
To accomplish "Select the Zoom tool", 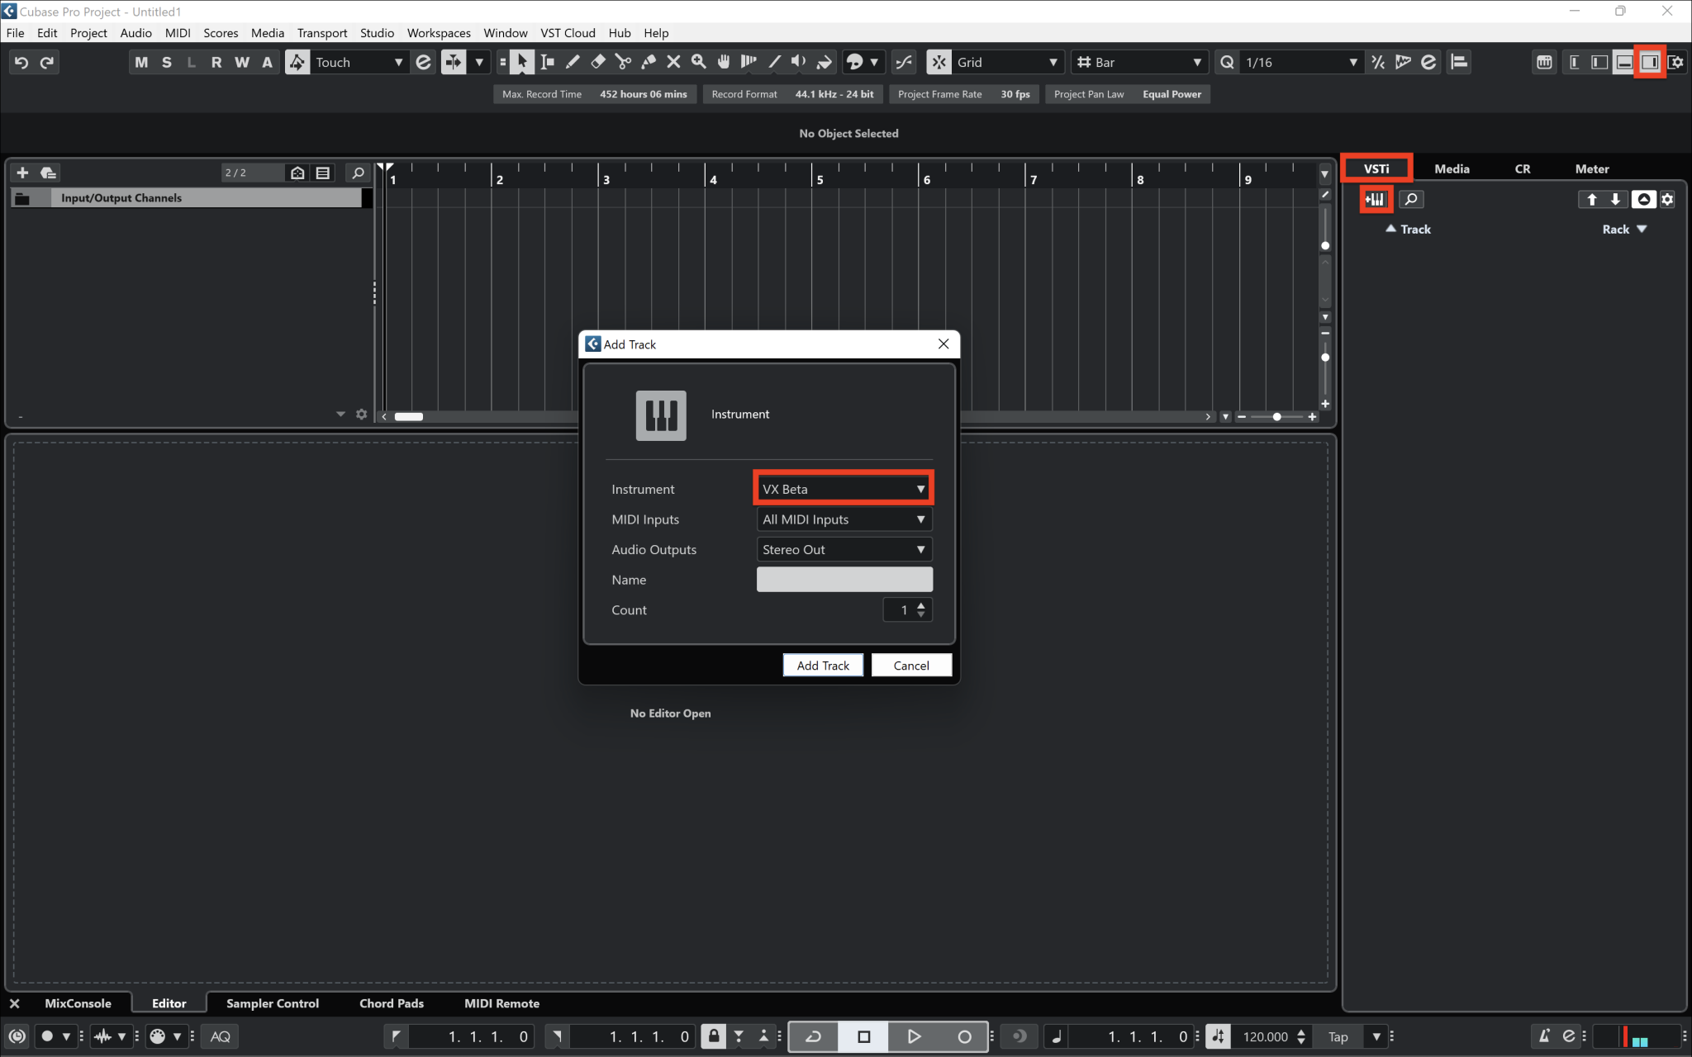I will click(x=699, y=62).
